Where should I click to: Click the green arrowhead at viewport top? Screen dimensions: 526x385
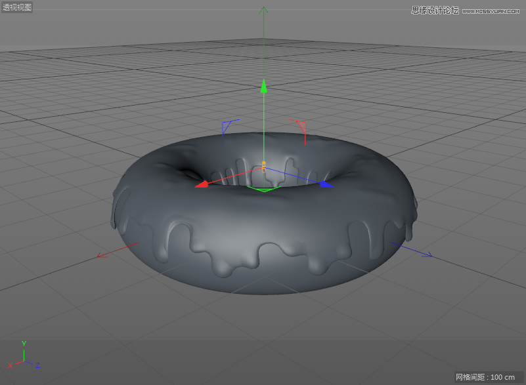pos(263,10)
